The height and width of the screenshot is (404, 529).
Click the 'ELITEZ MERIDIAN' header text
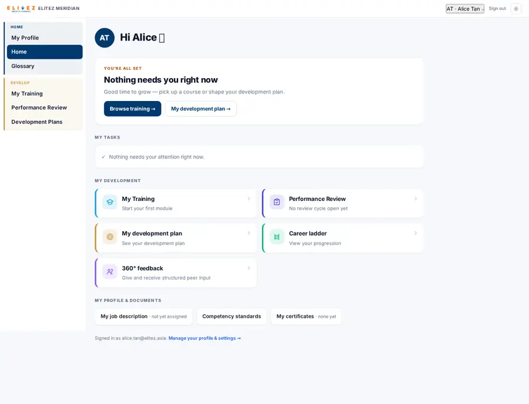59,8
